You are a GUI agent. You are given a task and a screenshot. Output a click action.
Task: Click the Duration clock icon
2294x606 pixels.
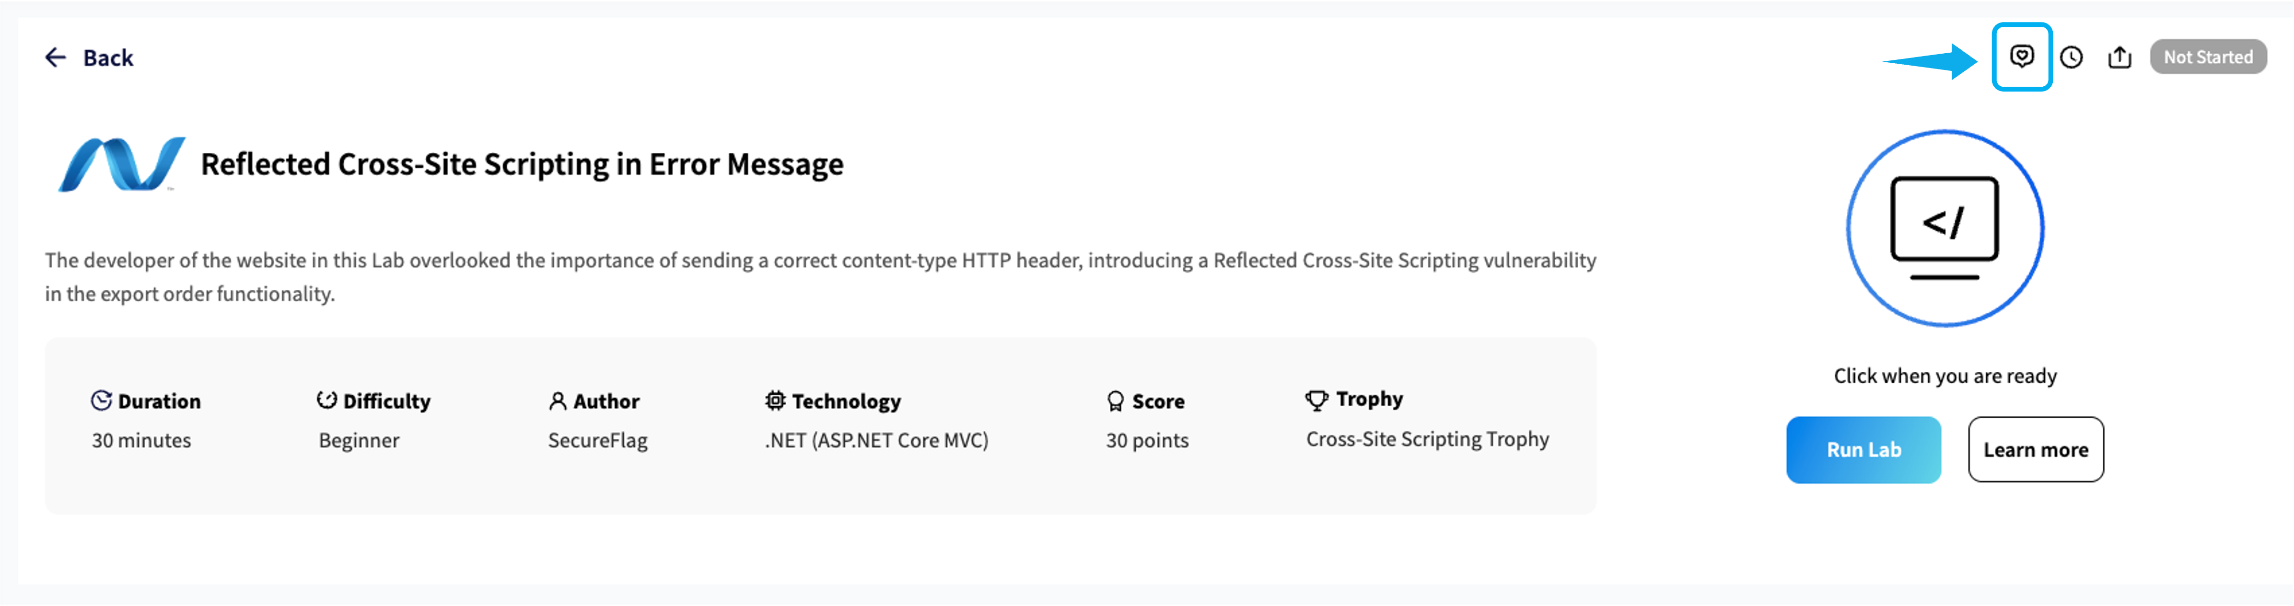tap(102, 400)
